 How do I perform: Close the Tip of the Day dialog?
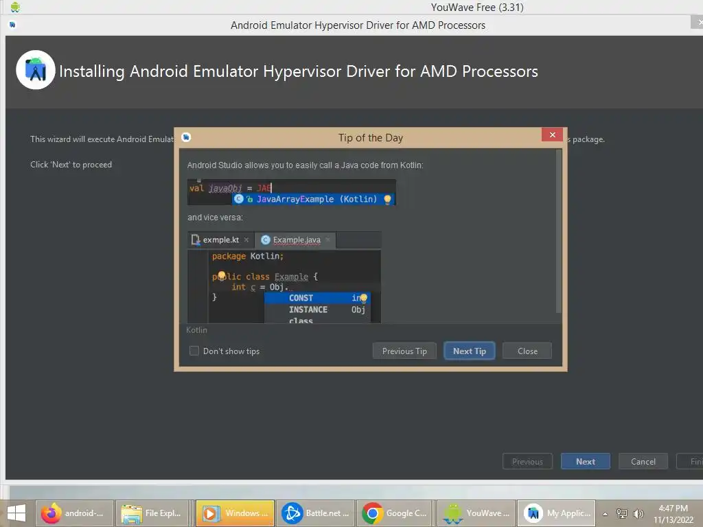pos(527,351)
